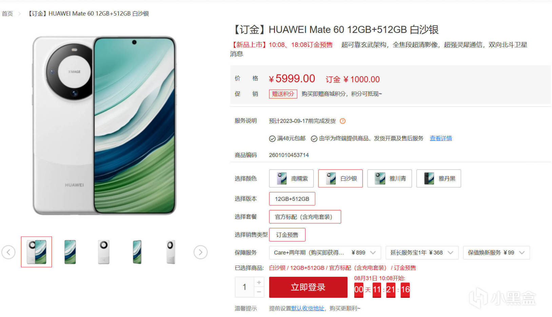Choose the 白沙银 color option
Image resolution: width=552 pixels, height=317 pixels.
pyautogui.click(x=340, y=178)
